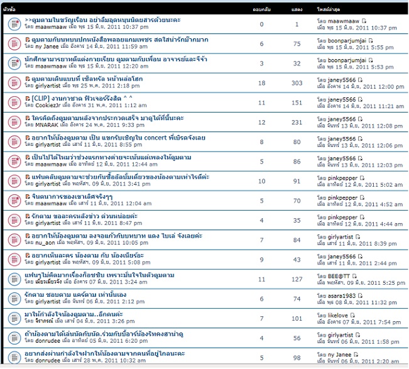The height and width of the screenshot is (369, 409).
Task: Open author nu_aon's profile link
Action: (45, 243)
